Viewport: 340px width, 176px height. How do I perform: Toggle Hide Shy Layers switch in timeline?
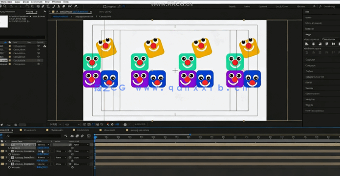point(72,136)
